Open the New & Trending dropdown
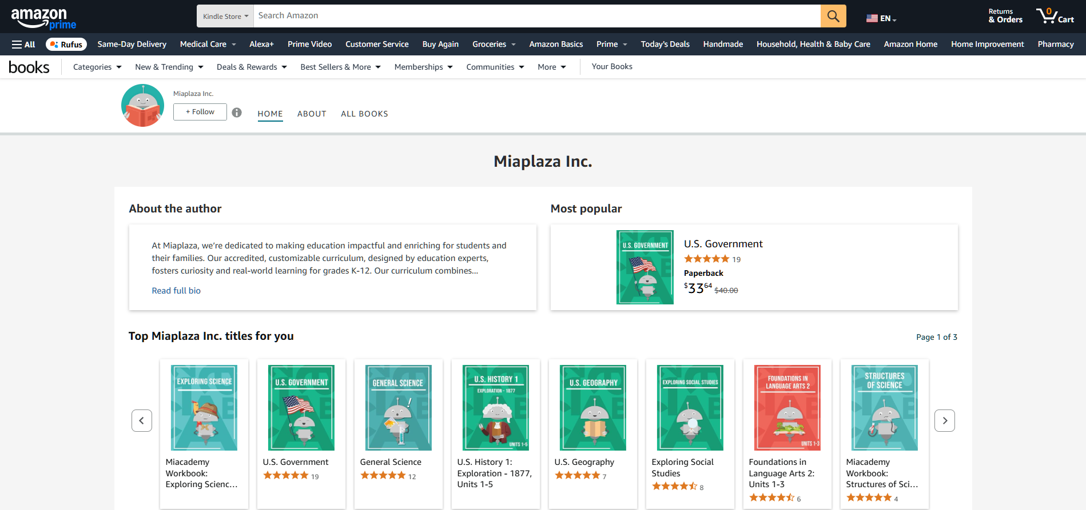Viewport: 1086px width, 510px height. pos(169,67)
